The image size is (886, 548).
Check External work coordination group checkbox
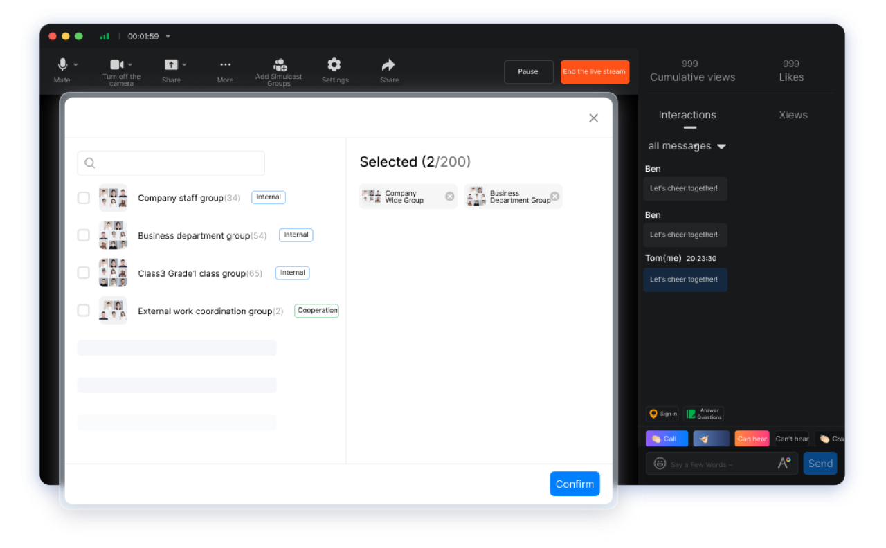coord(84,311)
